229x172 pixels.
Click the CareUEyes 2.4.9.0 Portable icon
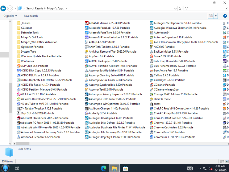click(x=152, y=80)
